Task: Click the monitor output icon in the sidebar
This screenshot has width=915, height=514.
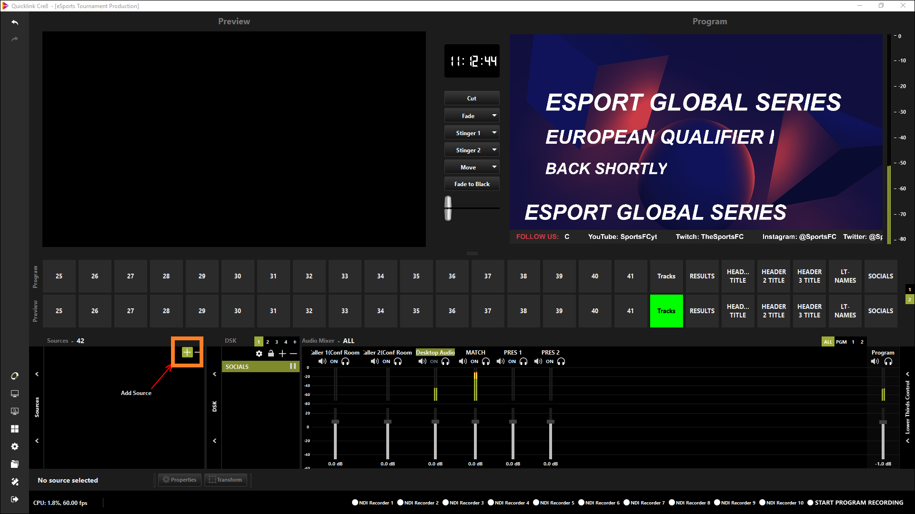Action: click(15, 394)
